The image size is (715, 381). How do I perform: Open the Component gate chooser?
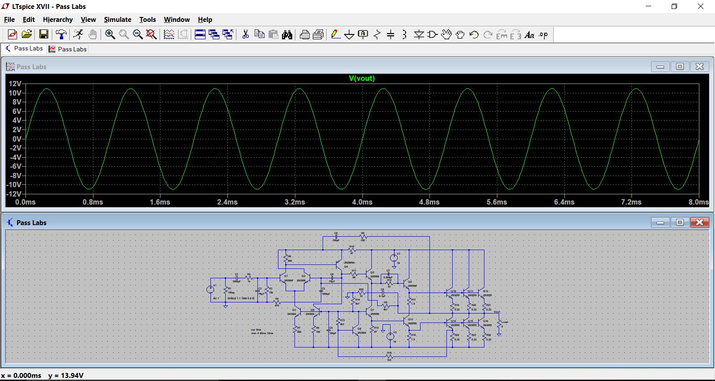pyautogui.click(x=433, y=34)
